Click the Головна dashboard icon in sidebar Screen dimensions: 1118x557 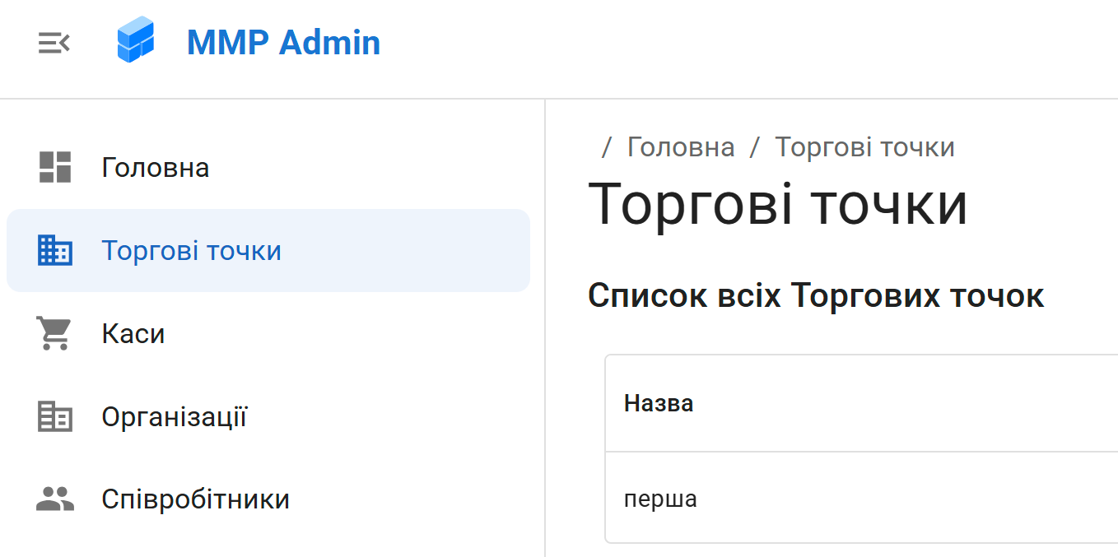click(x=55, y=167)
